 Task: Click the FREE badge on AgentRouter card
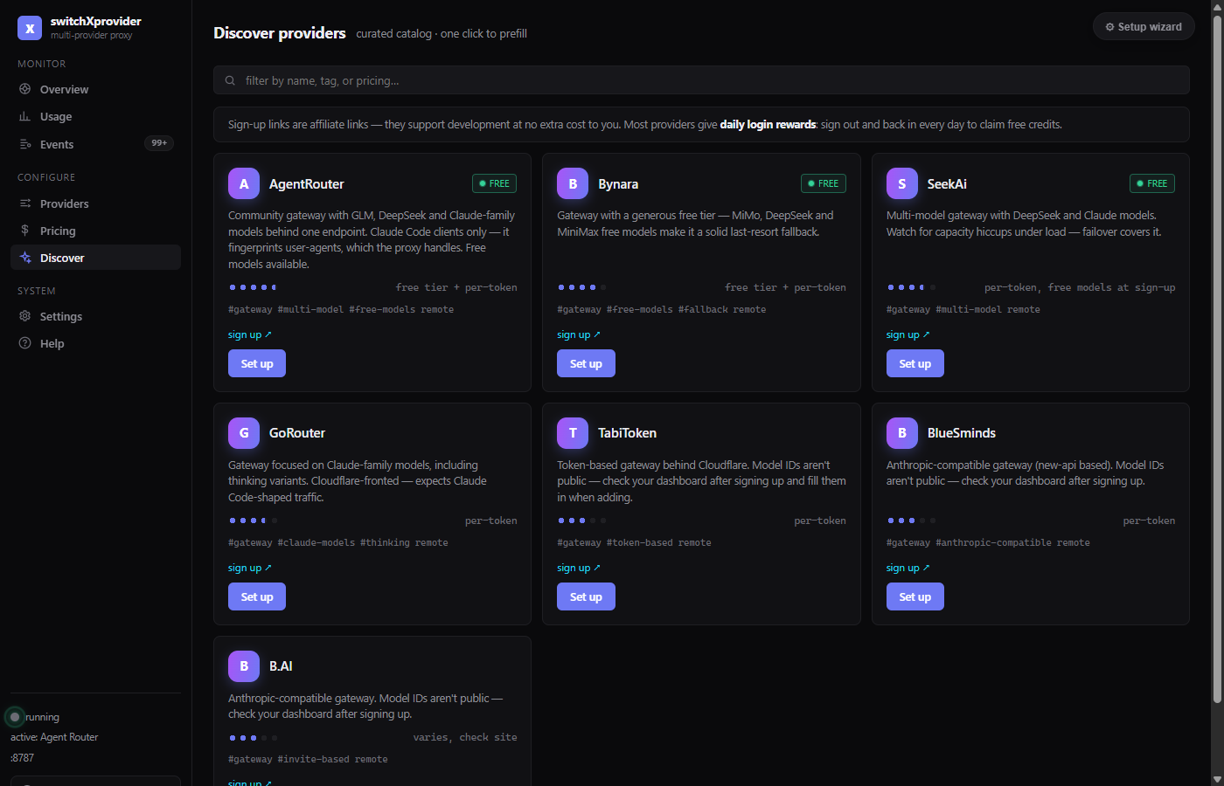coord(494,183)
